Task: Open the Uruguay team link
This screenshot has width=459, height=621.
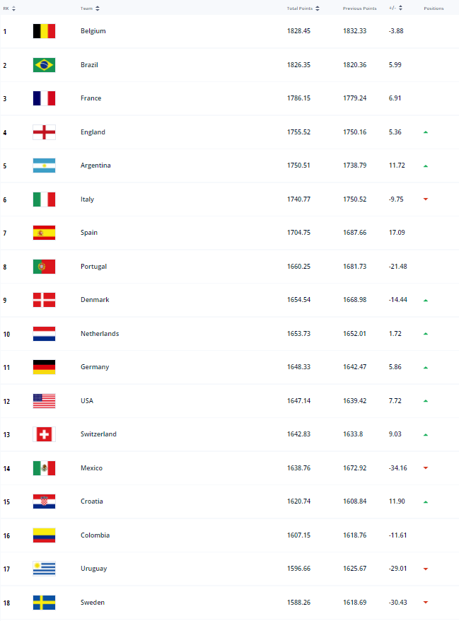Action: [x=94, y=569]
